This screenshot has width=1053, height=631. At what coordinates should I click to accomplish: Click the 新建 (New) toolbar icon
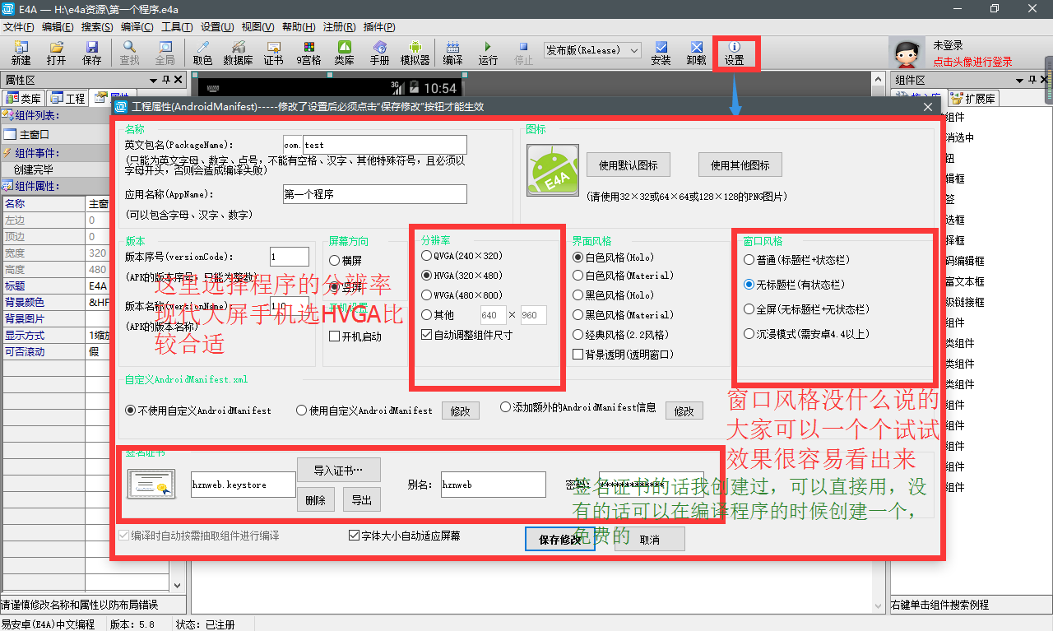[x=21, y=53]
